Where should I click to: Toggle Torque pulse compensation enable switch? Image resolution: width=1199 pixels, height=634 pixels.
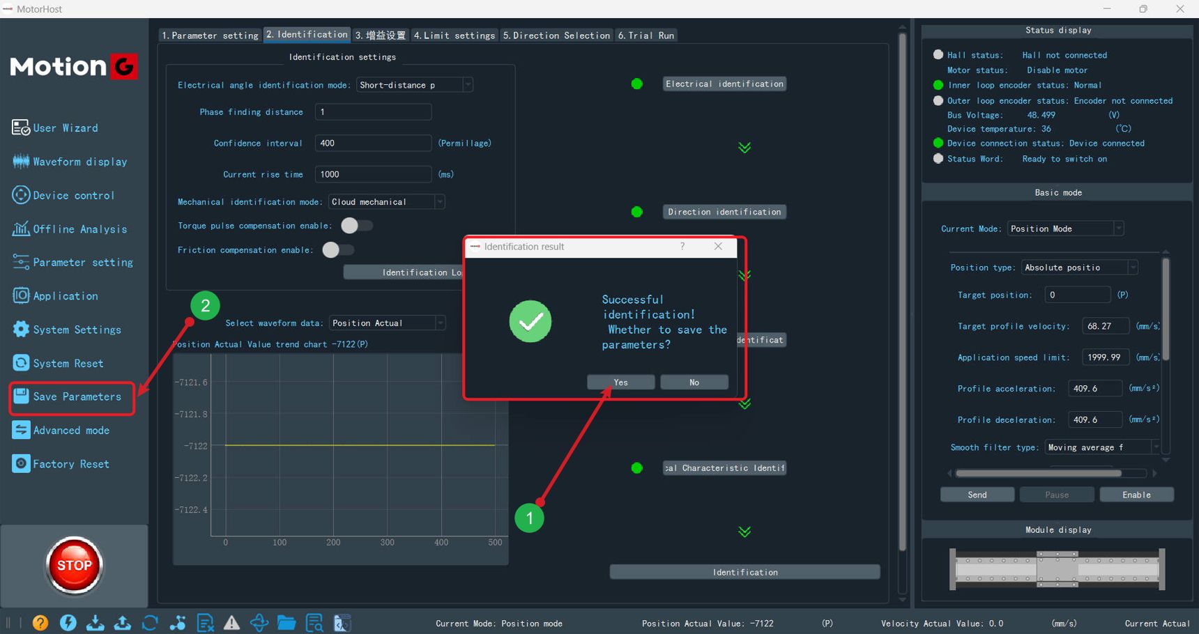pyautogui.click(x=357, y=226)
